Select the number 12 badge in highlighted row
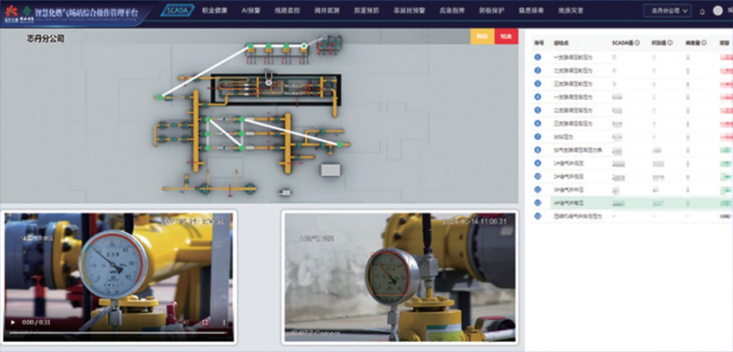The width and height of the screenshot is (733, 352). point(537,203)
